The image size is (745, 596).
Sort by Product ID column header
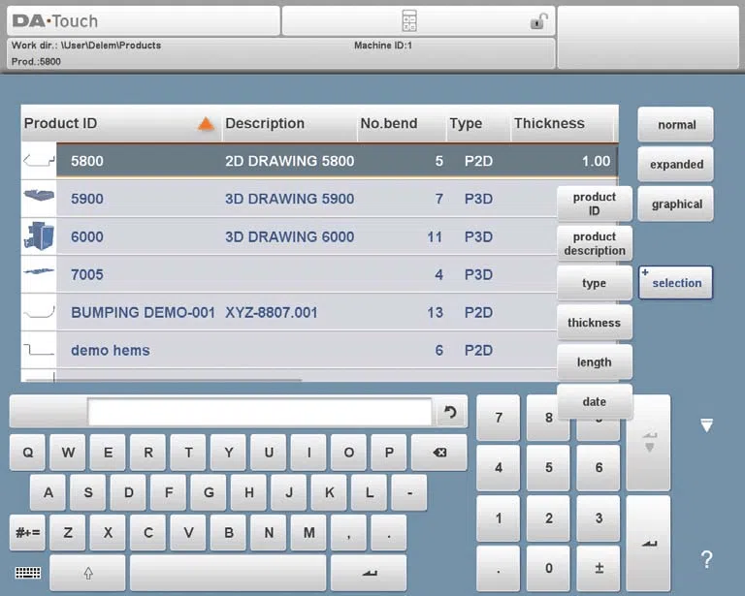[x=121, y=123]
